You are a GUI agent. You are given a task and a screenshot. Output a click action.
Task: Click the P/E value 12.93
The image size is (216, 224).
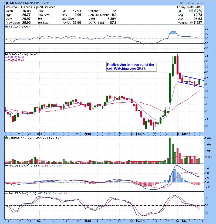click(x=77, y=11)
